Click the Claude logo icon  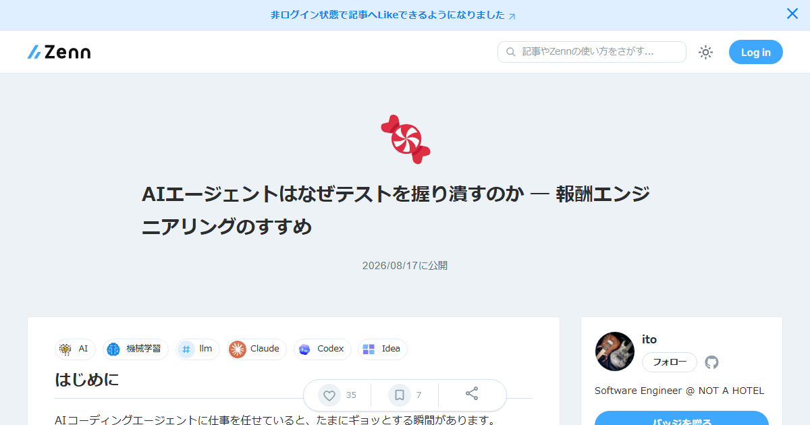point(238,349)
